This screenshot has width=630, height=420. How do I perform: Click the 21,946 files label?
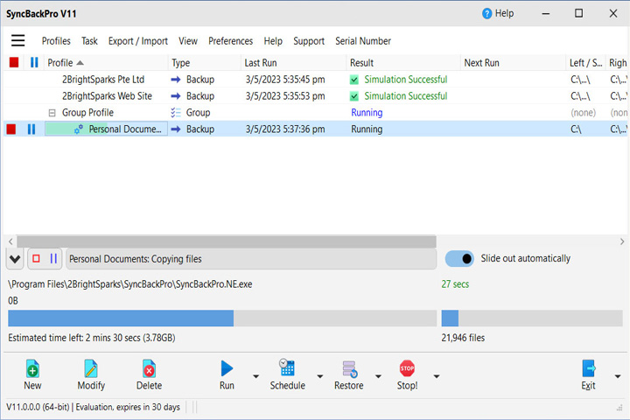click(463, 338)
